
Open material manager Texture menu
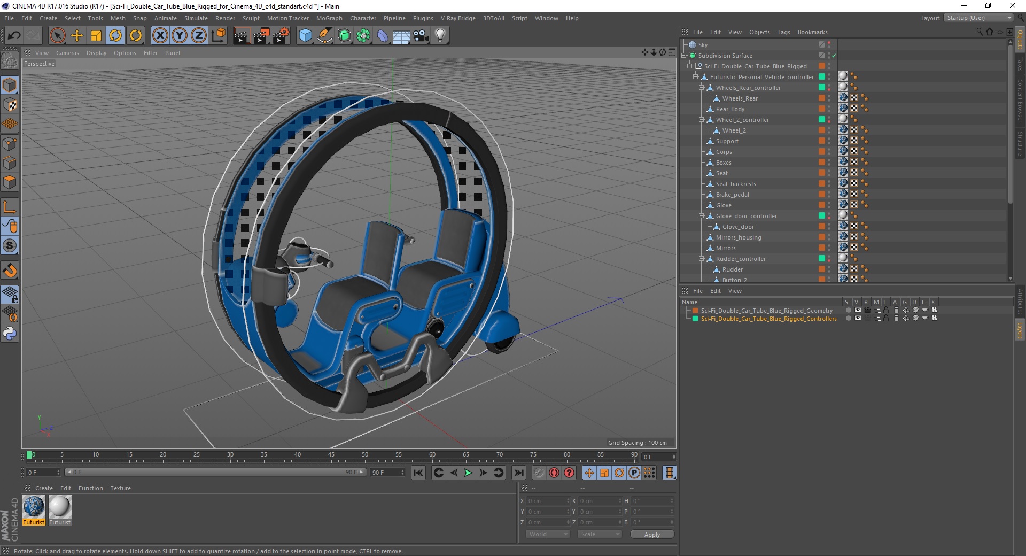(x=120, y=488)
